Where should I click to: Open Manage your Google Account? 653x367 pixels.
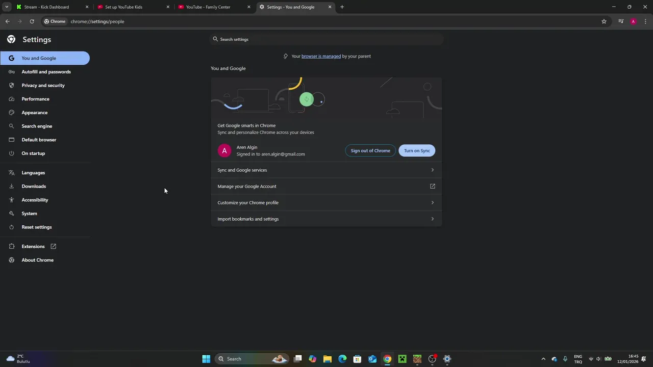coord(326,187)
